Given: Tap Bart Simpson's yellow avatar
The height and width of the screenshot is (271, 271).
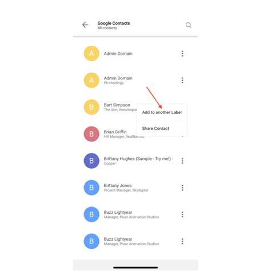Looking at the screenshot, I should [x=91, y=107].
